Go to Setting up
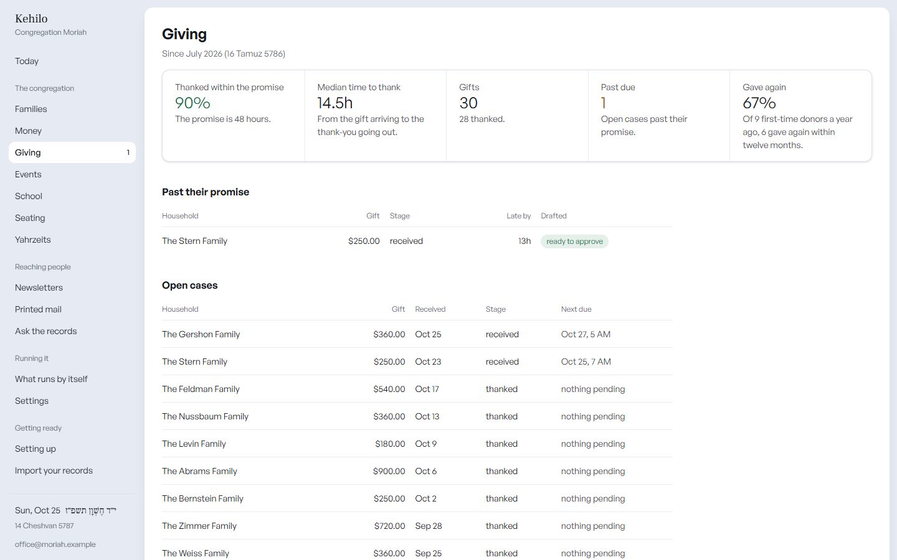 (72, 449)
